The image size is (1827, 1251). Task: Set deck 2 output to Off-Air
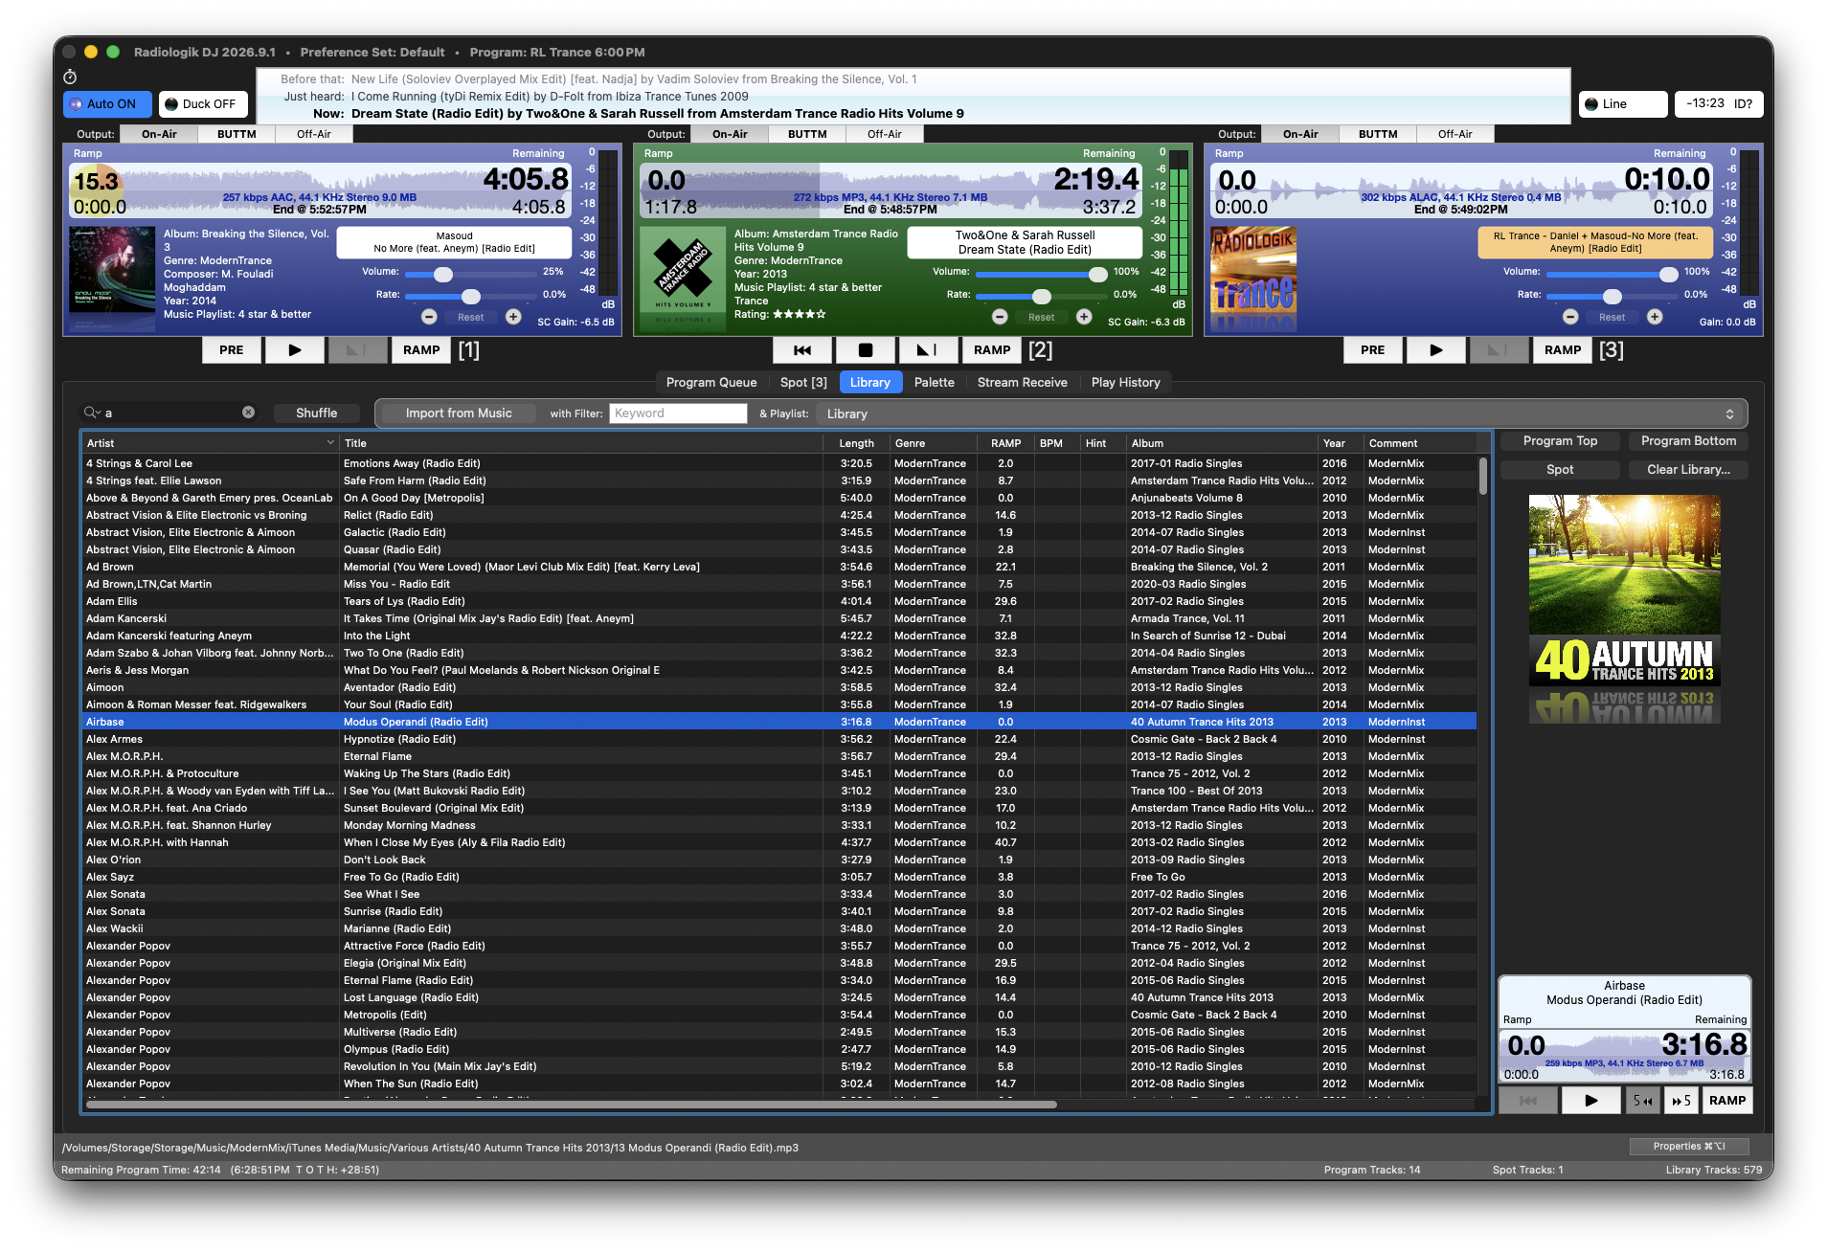coord(884,134)
